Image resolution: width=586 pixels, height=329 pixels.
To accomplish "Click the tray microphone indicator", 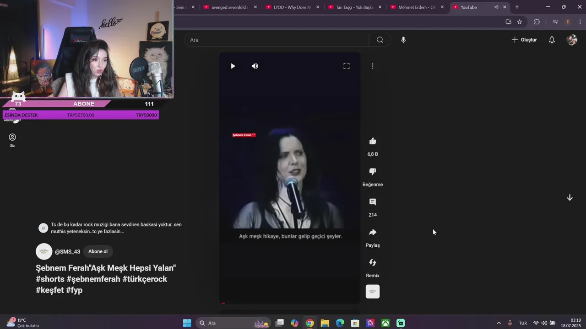I will tap(510, 323).
